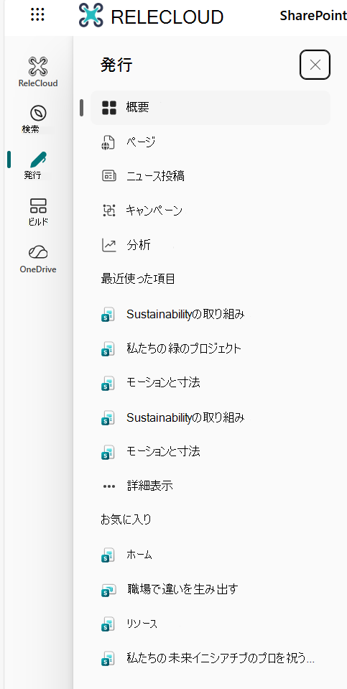Open Sustainabilityの取り組み between the two モーションと寸法 entries
The image size is (347, 689).
click(210, 417)
